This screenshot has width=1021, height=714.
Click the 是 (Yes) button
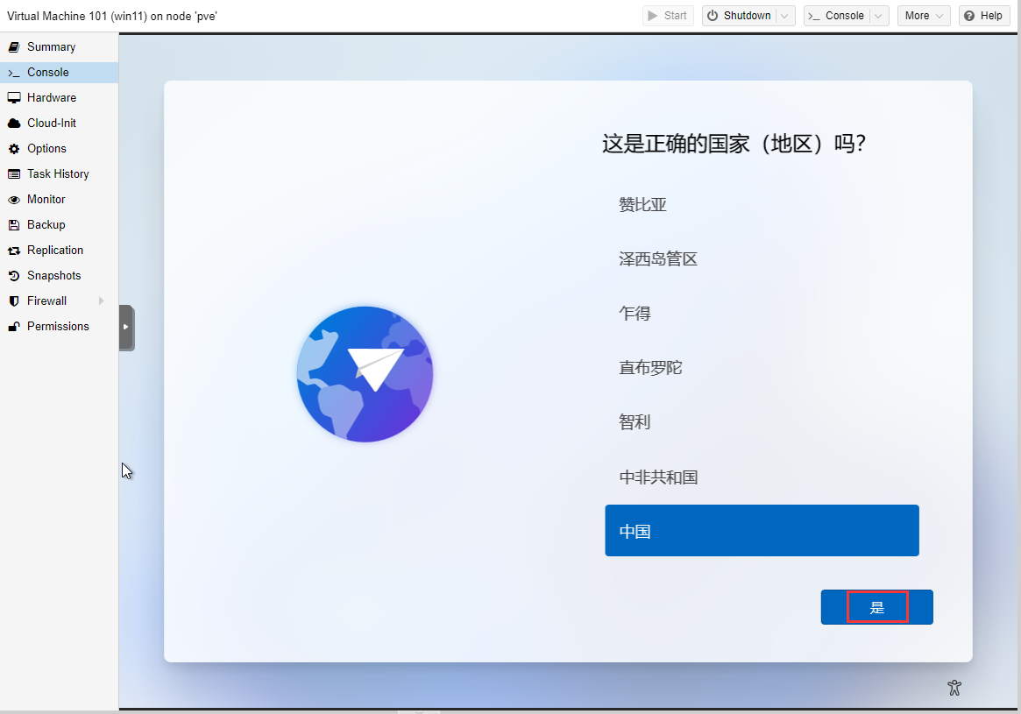point(876,607)
